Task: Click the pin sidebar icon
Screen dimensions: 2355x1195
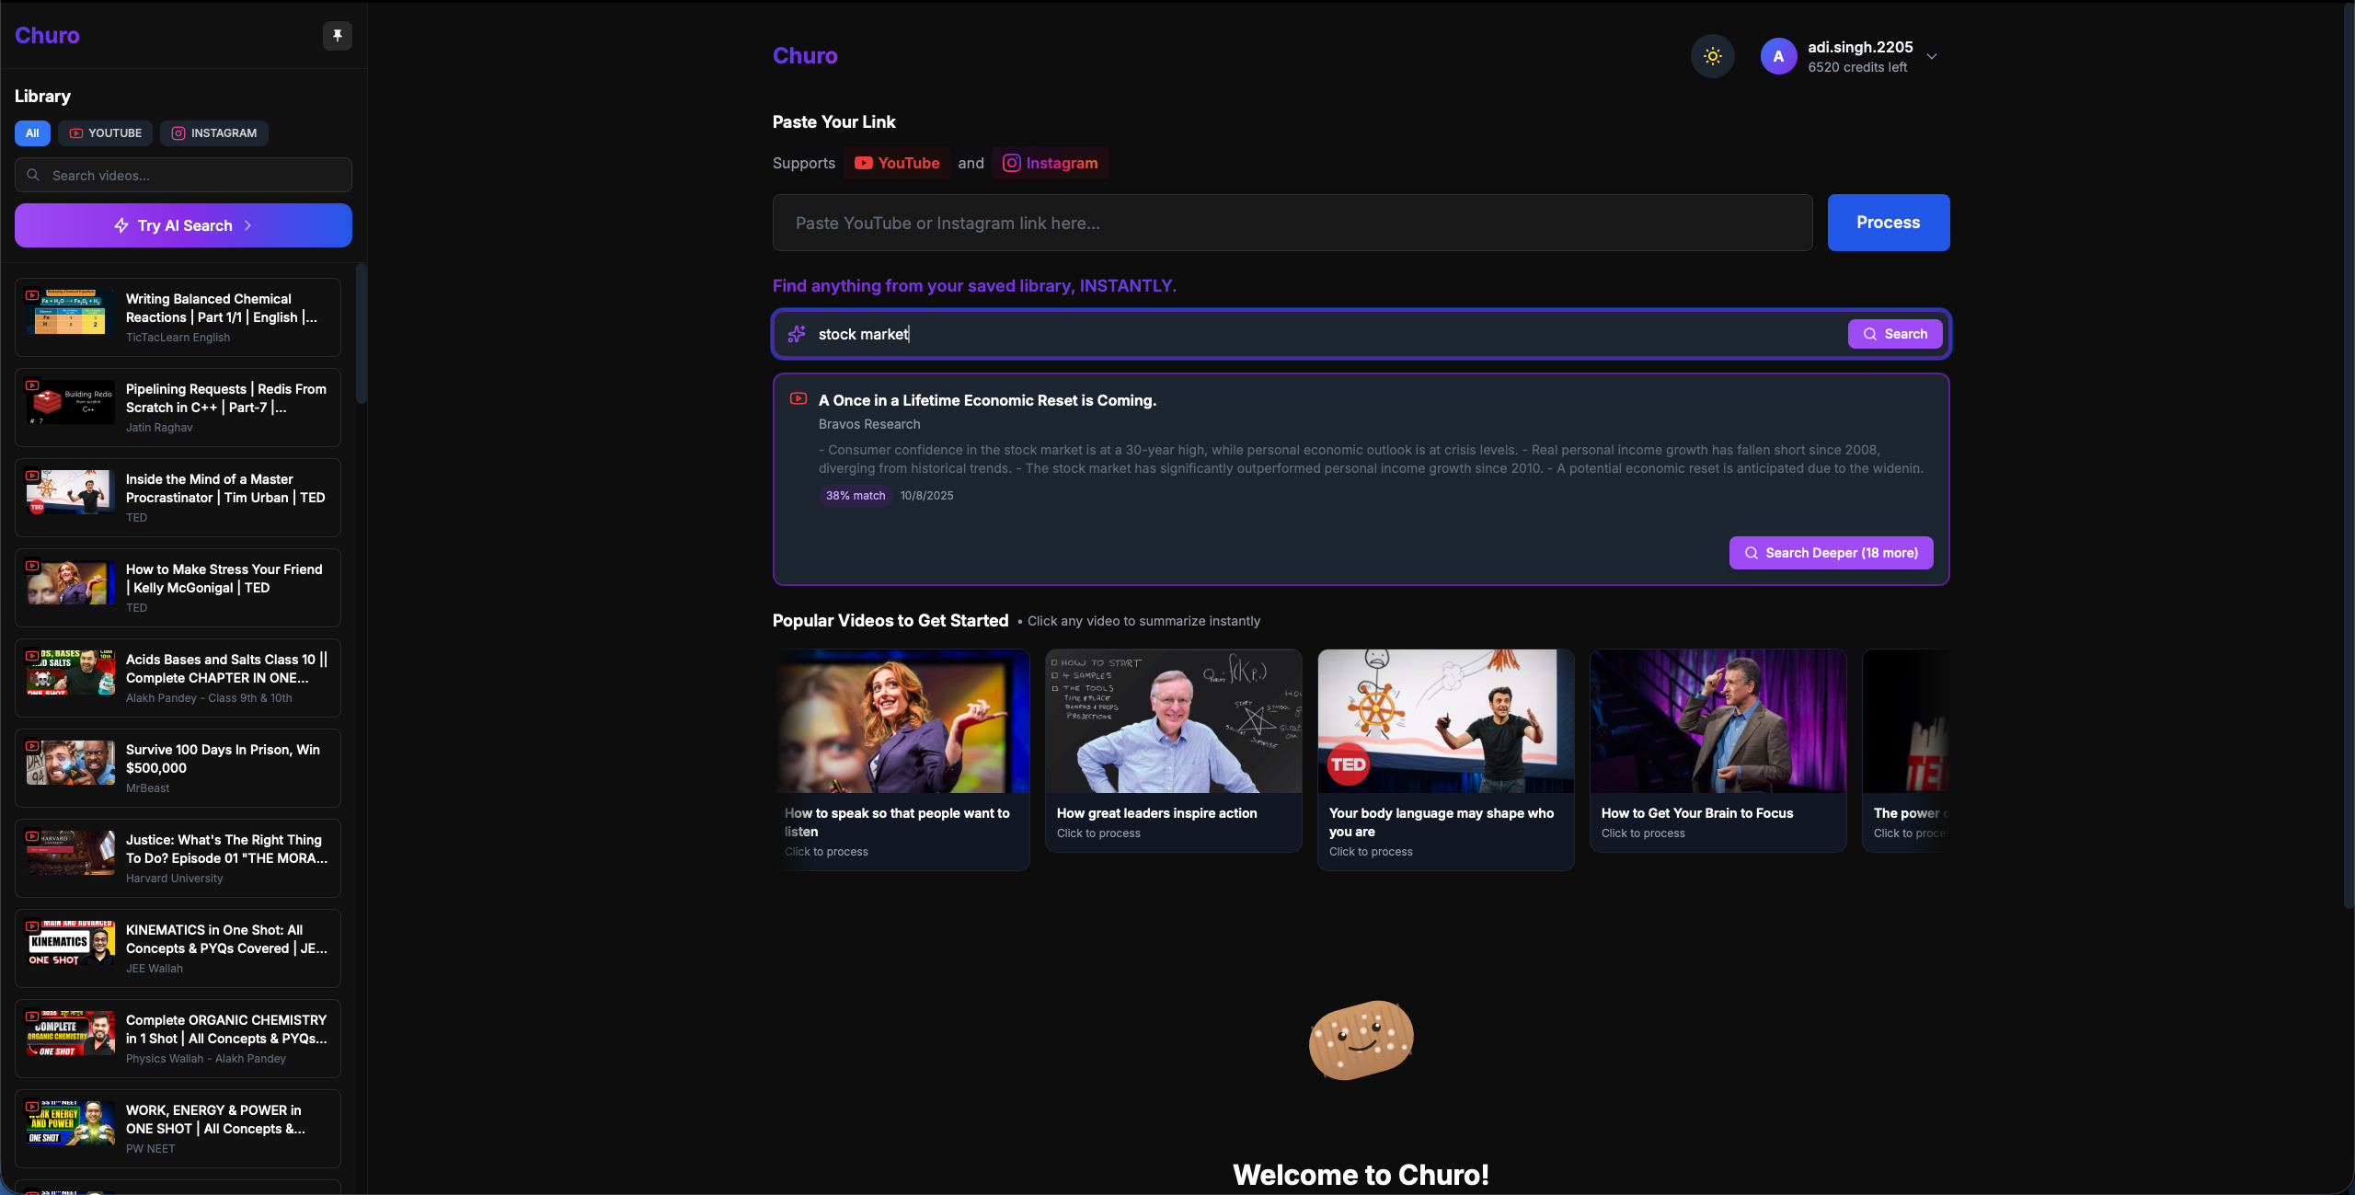Action: point(338,35)
